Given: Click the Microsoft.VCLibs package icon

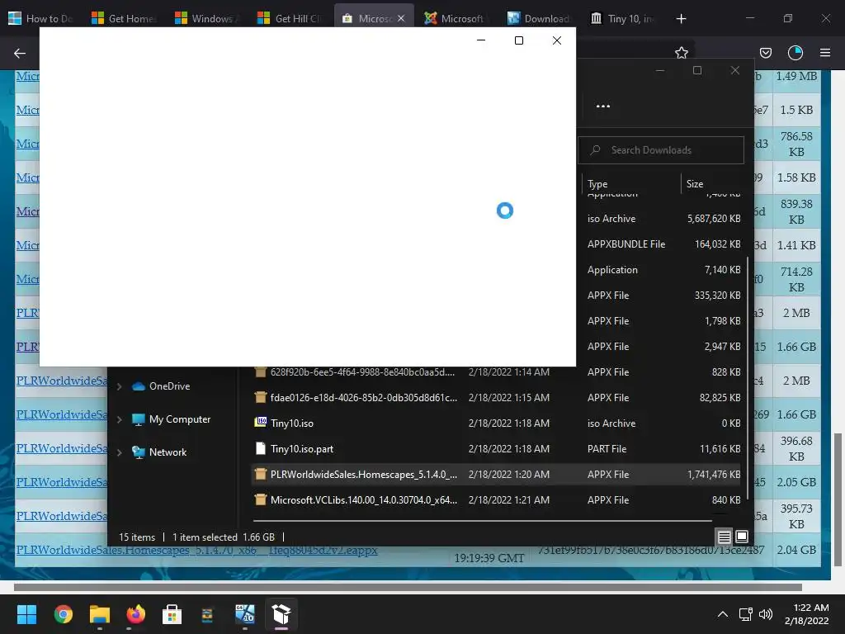Looking at the screenshot, I should pos(260,499).
